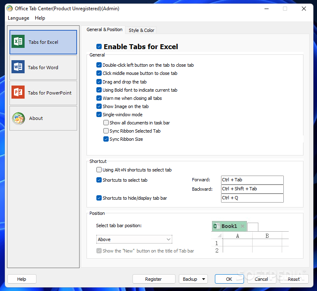This screenshot has width=317, height=291.
Task: Click the close X on the Book1 preview tab
Action: click(x=242, y=226)
